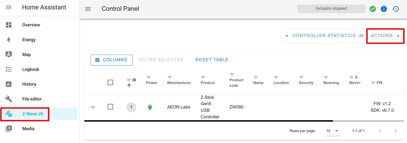Click the ID sort ascending arrow
The height and width of the screenshot is (143, 407).
(x=129, y=86)
